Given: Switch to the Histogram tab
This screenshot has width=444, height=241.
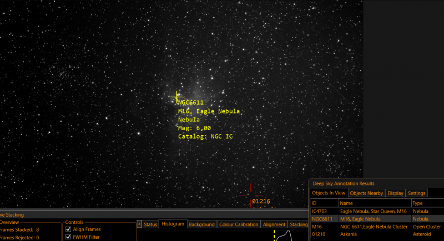Looking at the screenshot, I should tap(173, 224).
